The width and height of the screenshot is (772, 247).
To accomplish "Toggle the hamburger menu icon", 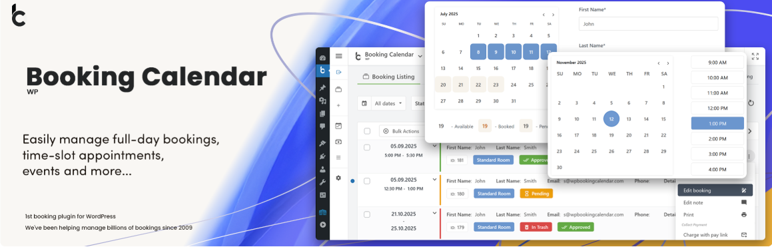I will coord(339,56).
